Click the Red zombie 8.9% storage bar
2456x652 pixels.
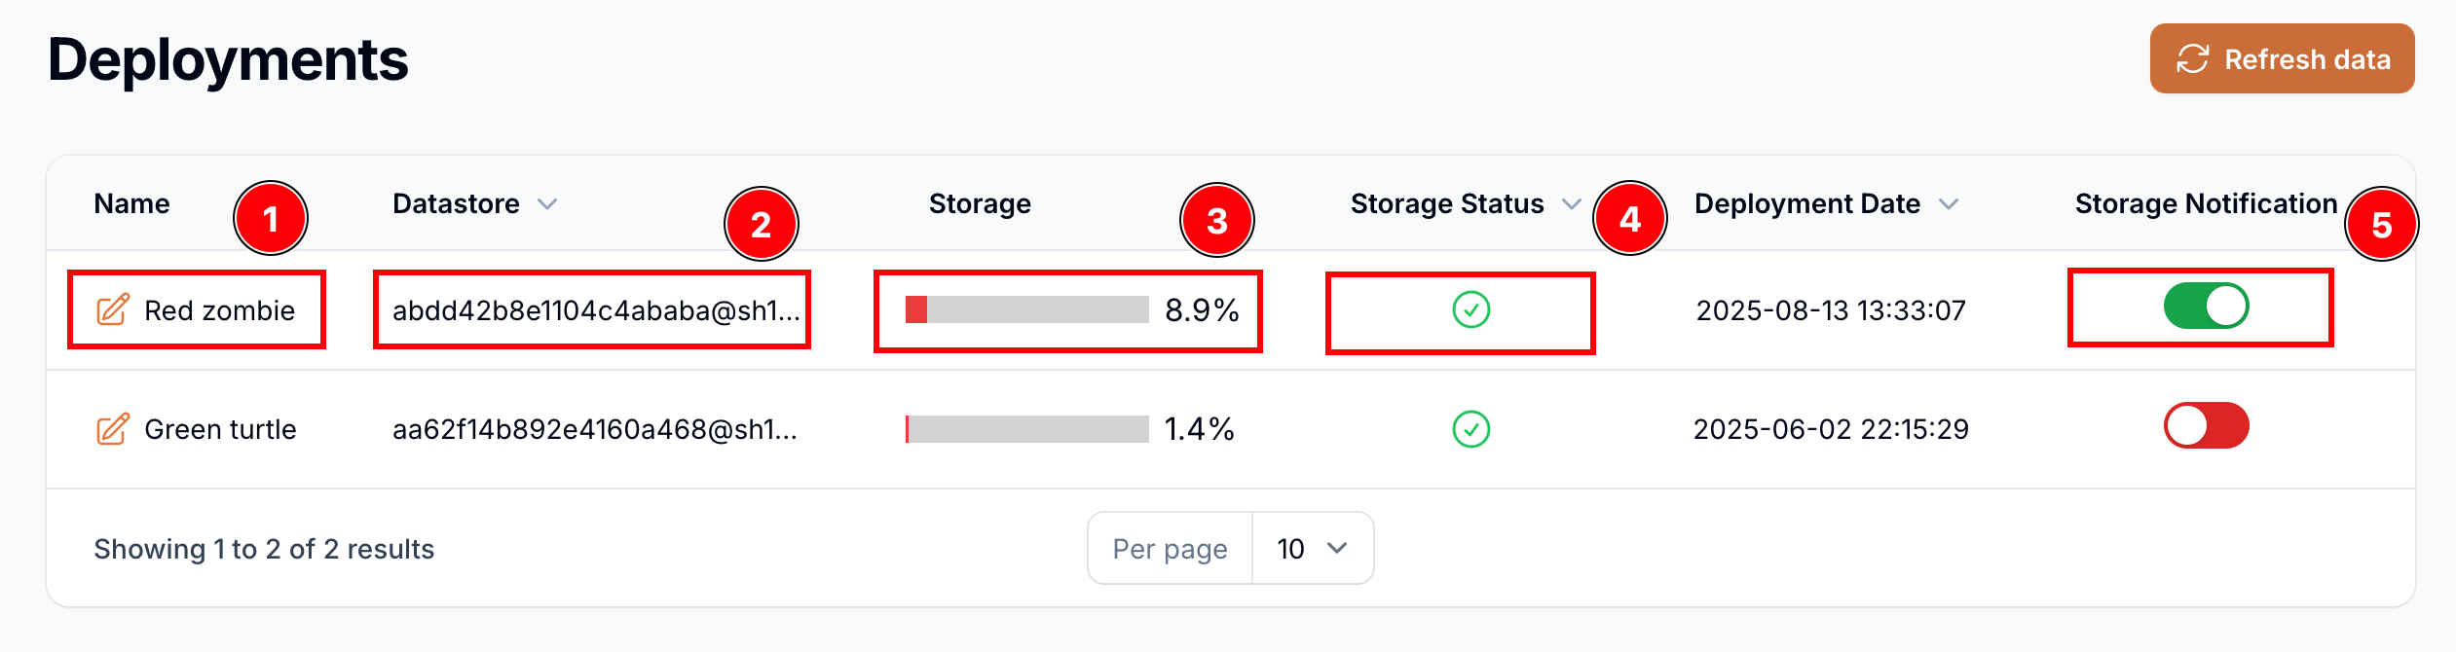pyautogui.click(x=1026, y=310)
